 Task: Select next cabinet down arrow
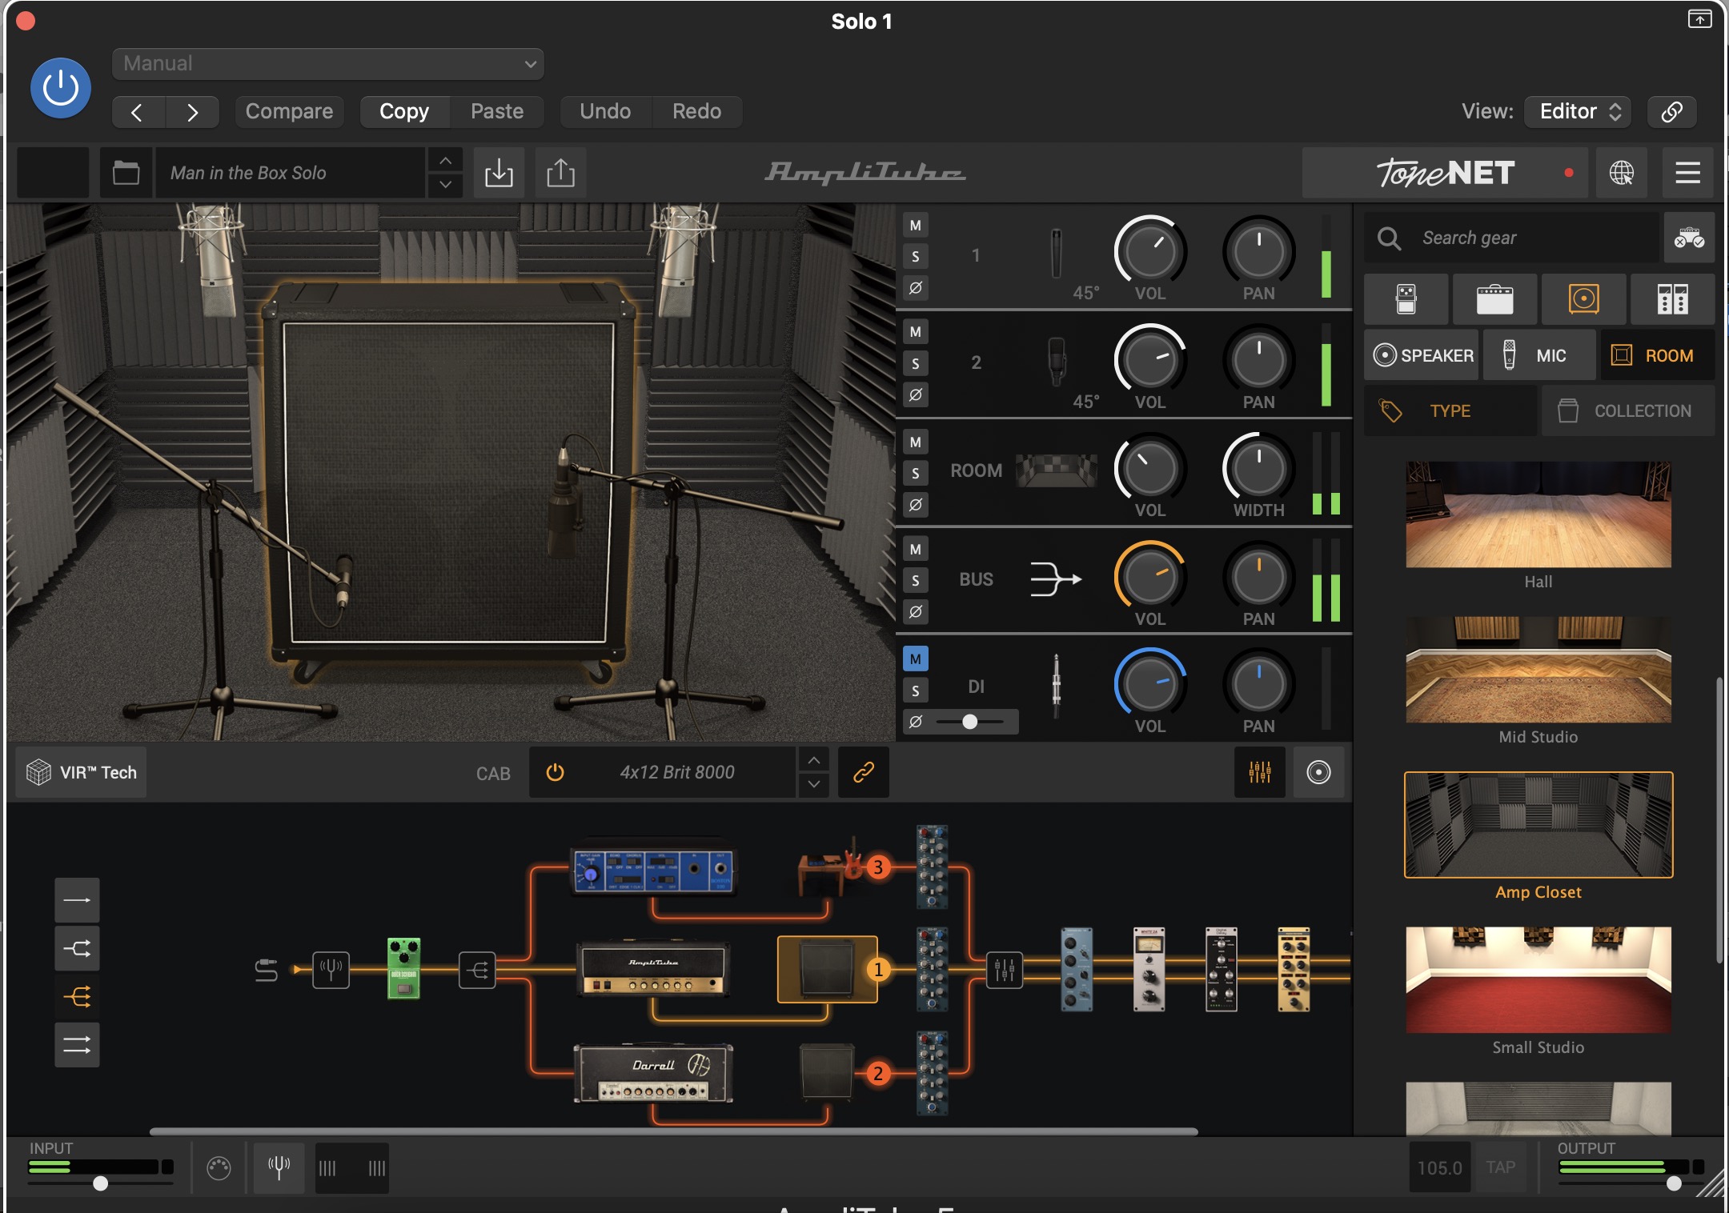(x=814, y=785)
